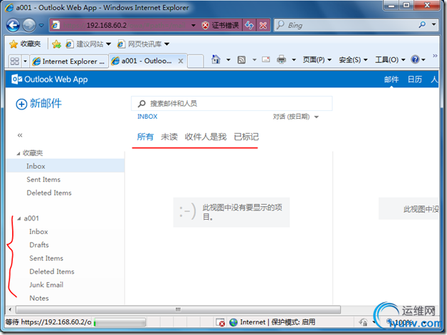Open recent pages dropdown beside Forward button
Image resolution: width=447 pixels, height=335 pixels.
click(42, 25)
